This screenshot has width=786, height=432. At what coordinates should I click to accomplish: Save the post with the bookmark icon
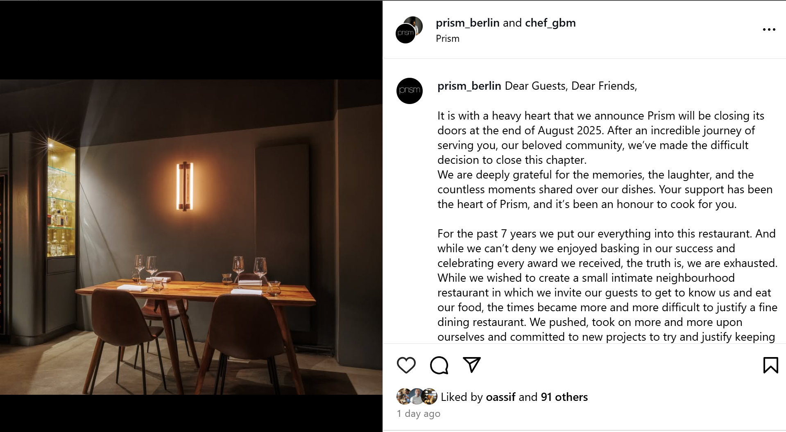(770, 365)
